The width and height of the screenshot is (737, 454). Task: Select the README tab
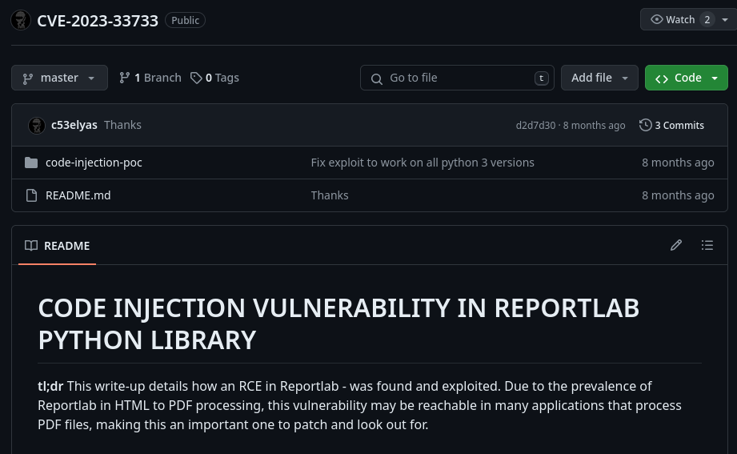point(58,246)
